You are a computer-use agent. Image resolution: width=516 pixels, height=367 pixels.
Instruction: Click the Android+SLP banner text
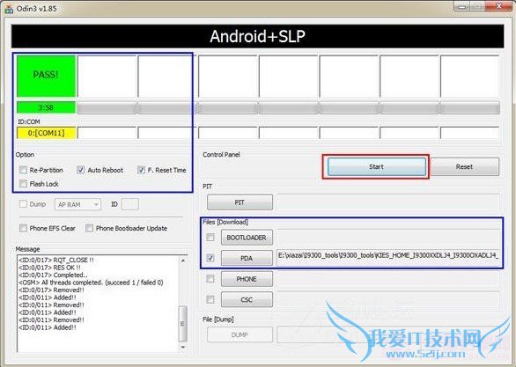click(x=258, y=36)
